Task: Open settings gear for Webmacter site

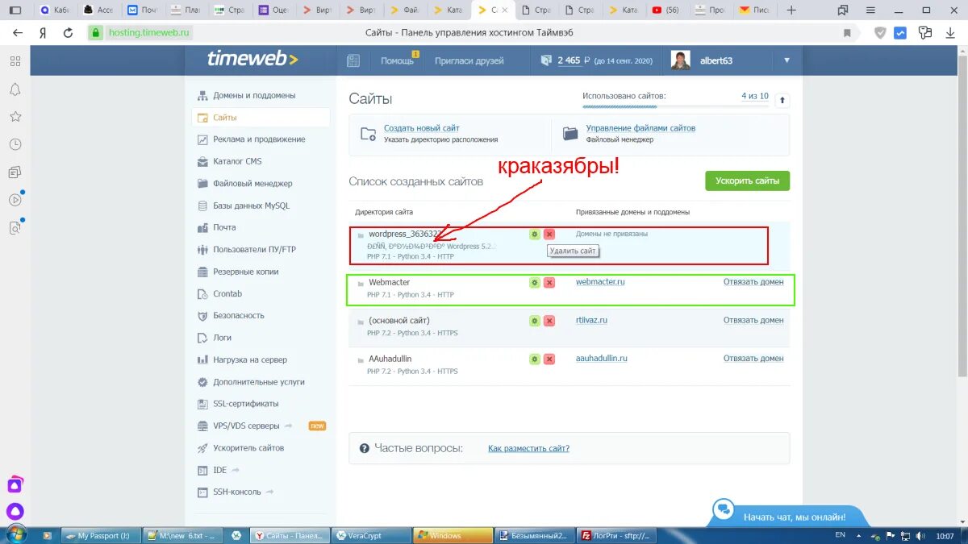Action: click(x=534, y=283)
